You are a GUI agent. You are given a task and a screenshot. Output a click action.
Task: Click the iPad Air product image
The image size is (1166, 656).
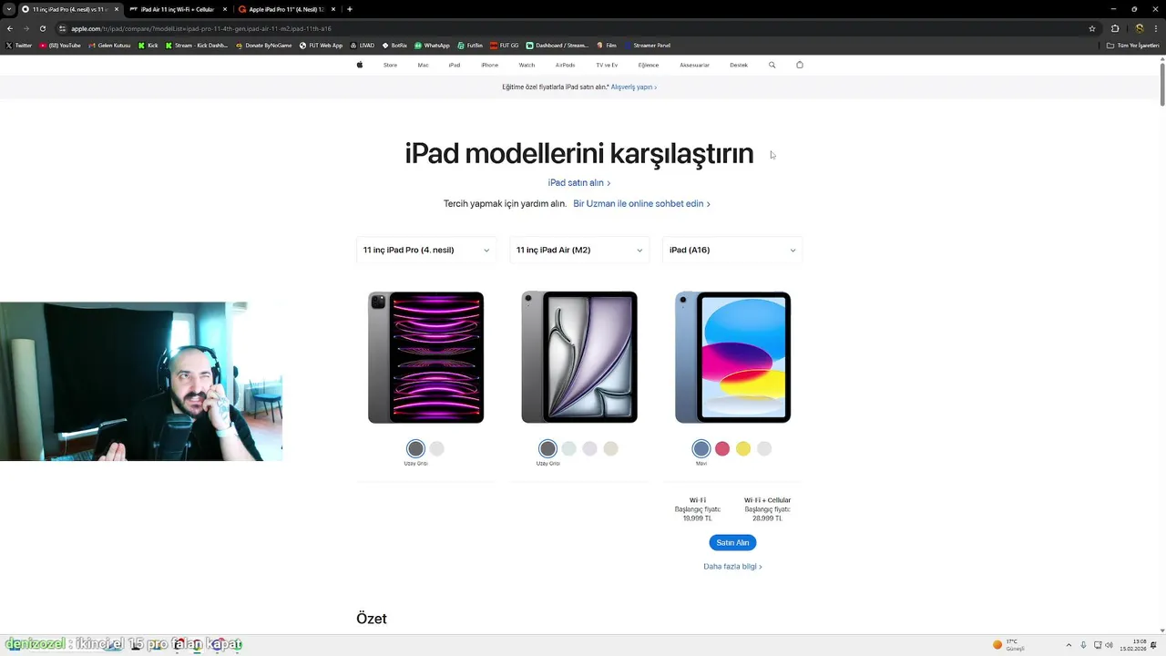click(x=579, y=357)
